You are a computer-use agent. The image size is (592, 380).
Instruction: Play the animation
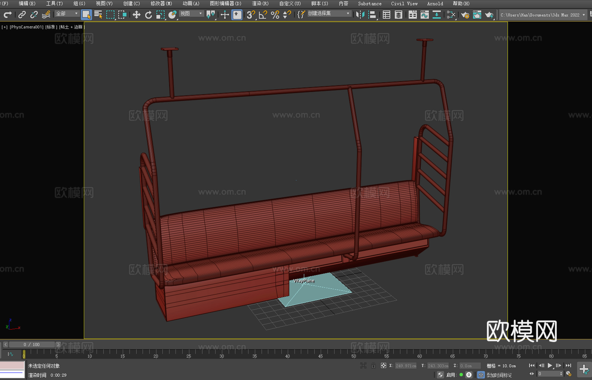point(550,365)
